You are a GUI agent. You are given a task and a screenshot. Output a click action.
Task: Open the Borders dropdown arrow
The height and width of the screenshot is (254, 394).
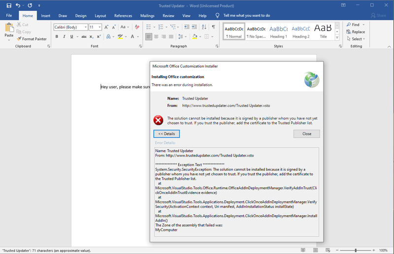(212, 37)
